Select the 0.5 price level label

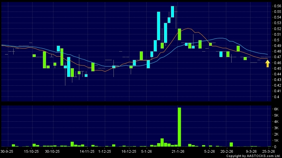pos(275,40)
